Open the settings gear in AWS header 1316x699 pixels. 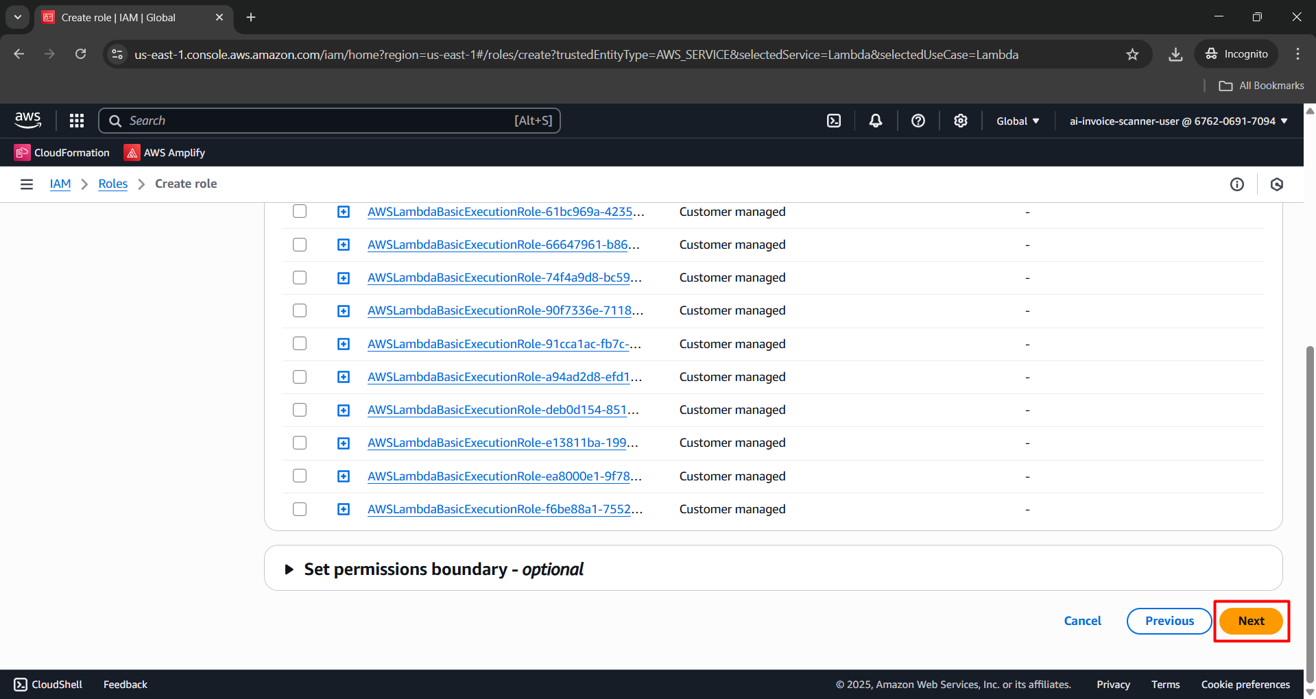pyautogui.click(x=960, y=121)
